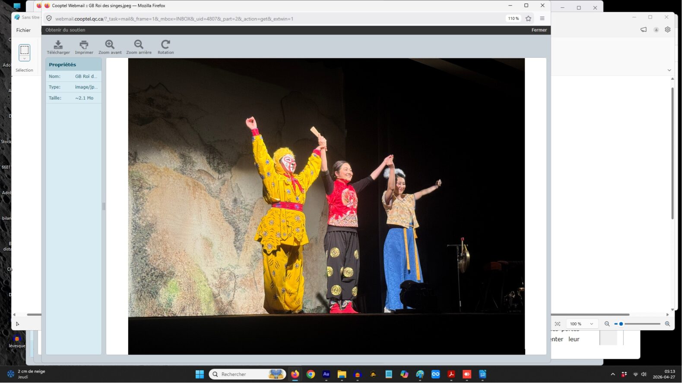The height and width of the screenshot is (388, 691).
Task: Zoom in in Paint status bar
Action: pos(667,324)
